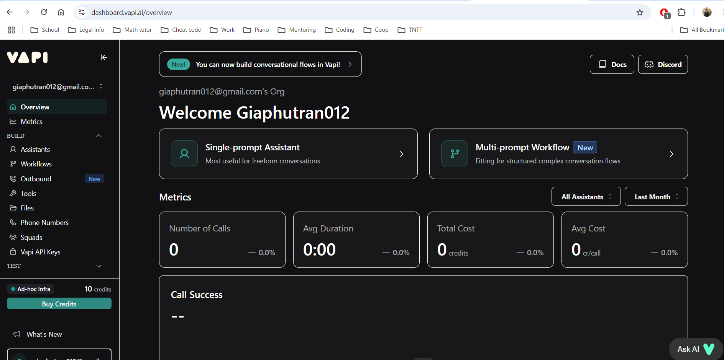Open the All Assistants filter dropdown
The width and height of the screenshot is (724, 360).
tap(586, 196)
